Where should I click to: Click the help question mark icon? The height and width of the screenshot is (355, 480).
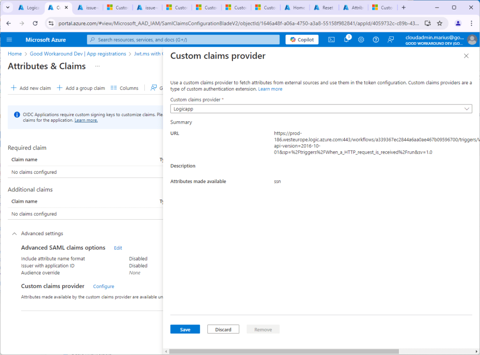pyautogui.click(x=375, y=40)
